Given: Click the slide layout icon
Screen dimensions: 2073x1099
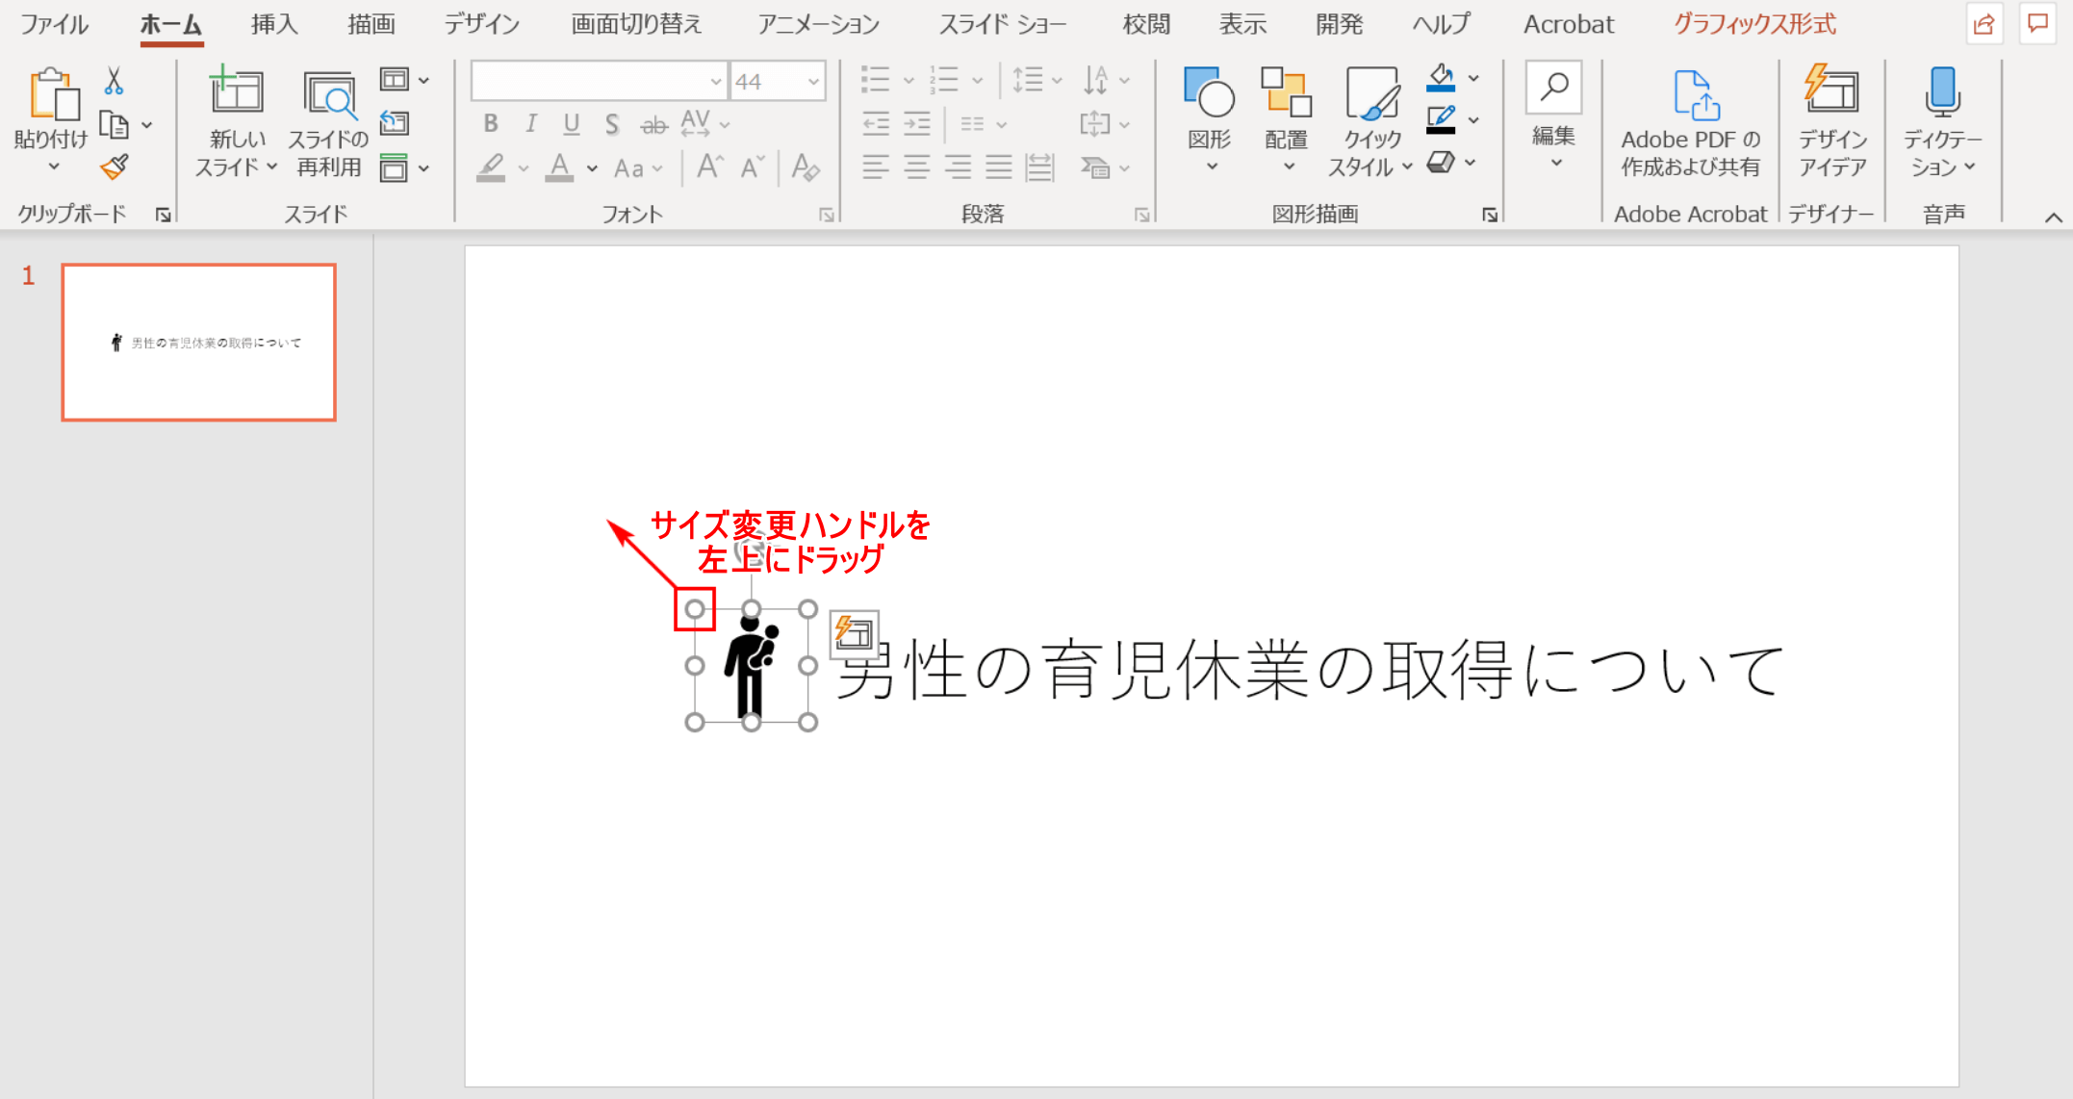Looking at the screenshot, I should point(395,80).
